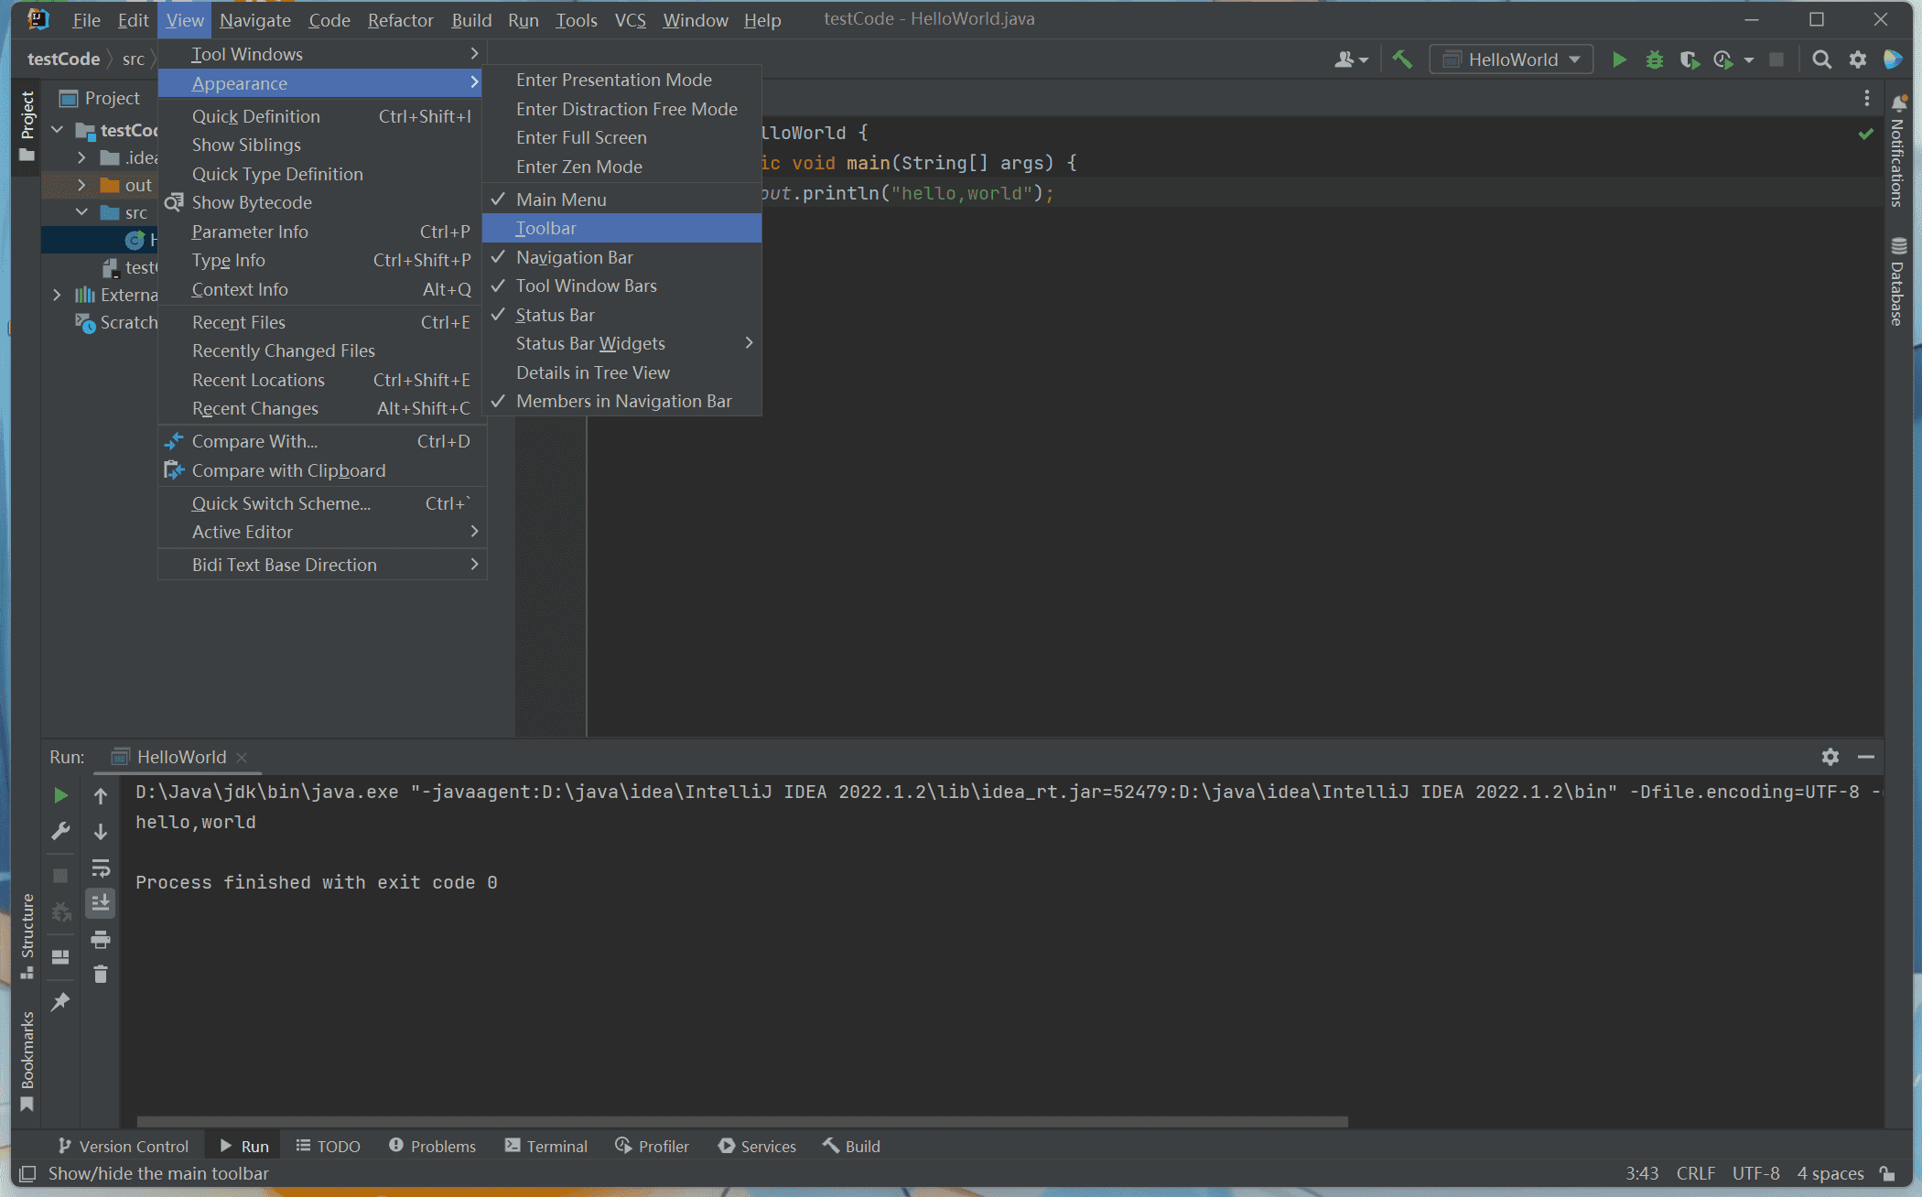This screenshot has width=1922, height=1197.
Task: Change CRLF line separator in status bar
Action: tap(1695, 1173)
